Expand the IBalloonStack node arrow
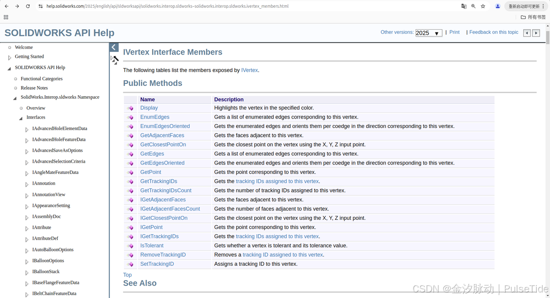This screenshot has width=550, height=298. pyautogui.click(x=27, y=272)
